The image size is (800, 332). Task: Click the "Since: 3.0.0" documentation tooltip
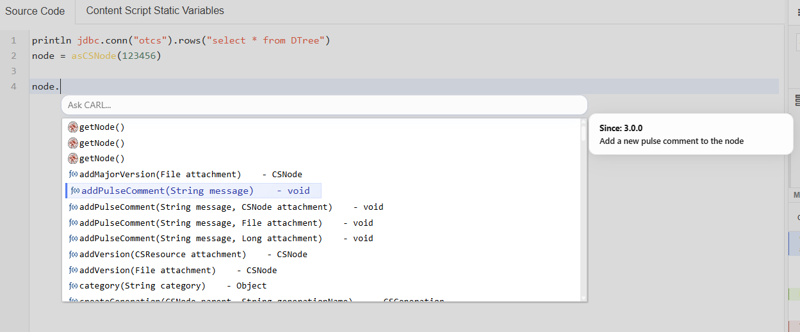(690, 134)
